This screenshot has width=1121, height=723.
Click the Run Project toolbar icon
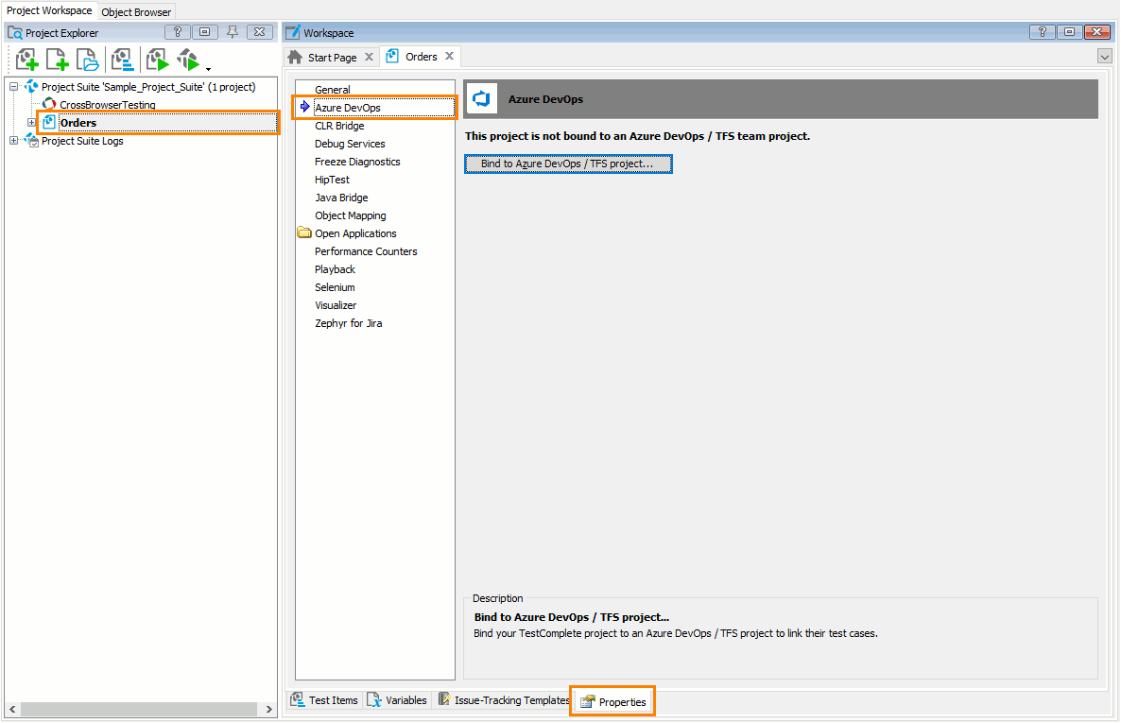point(157,60)
